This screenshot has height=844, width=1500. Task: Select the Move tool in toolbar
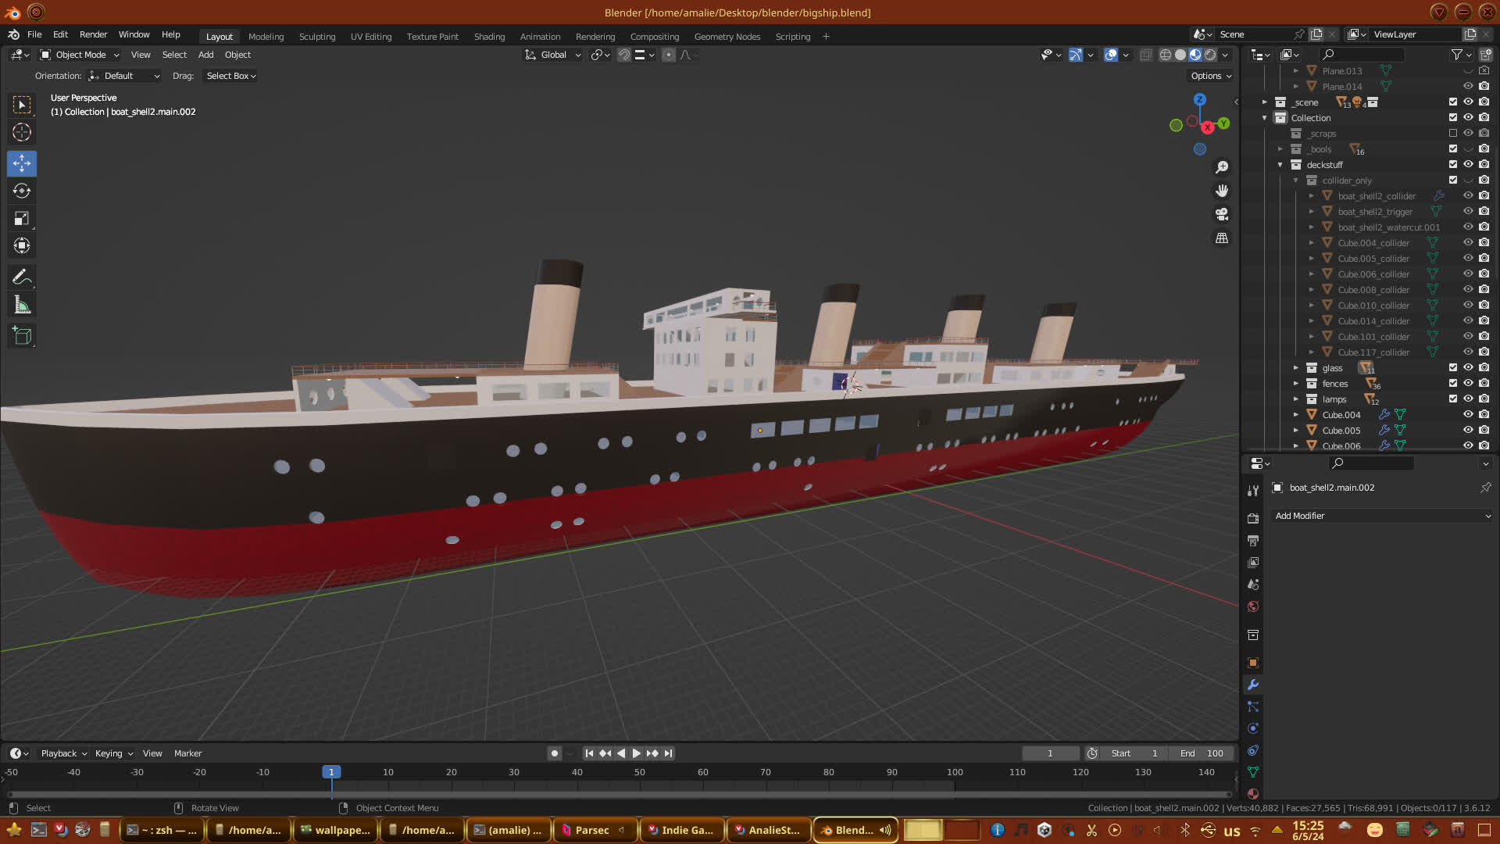(22, 163)
